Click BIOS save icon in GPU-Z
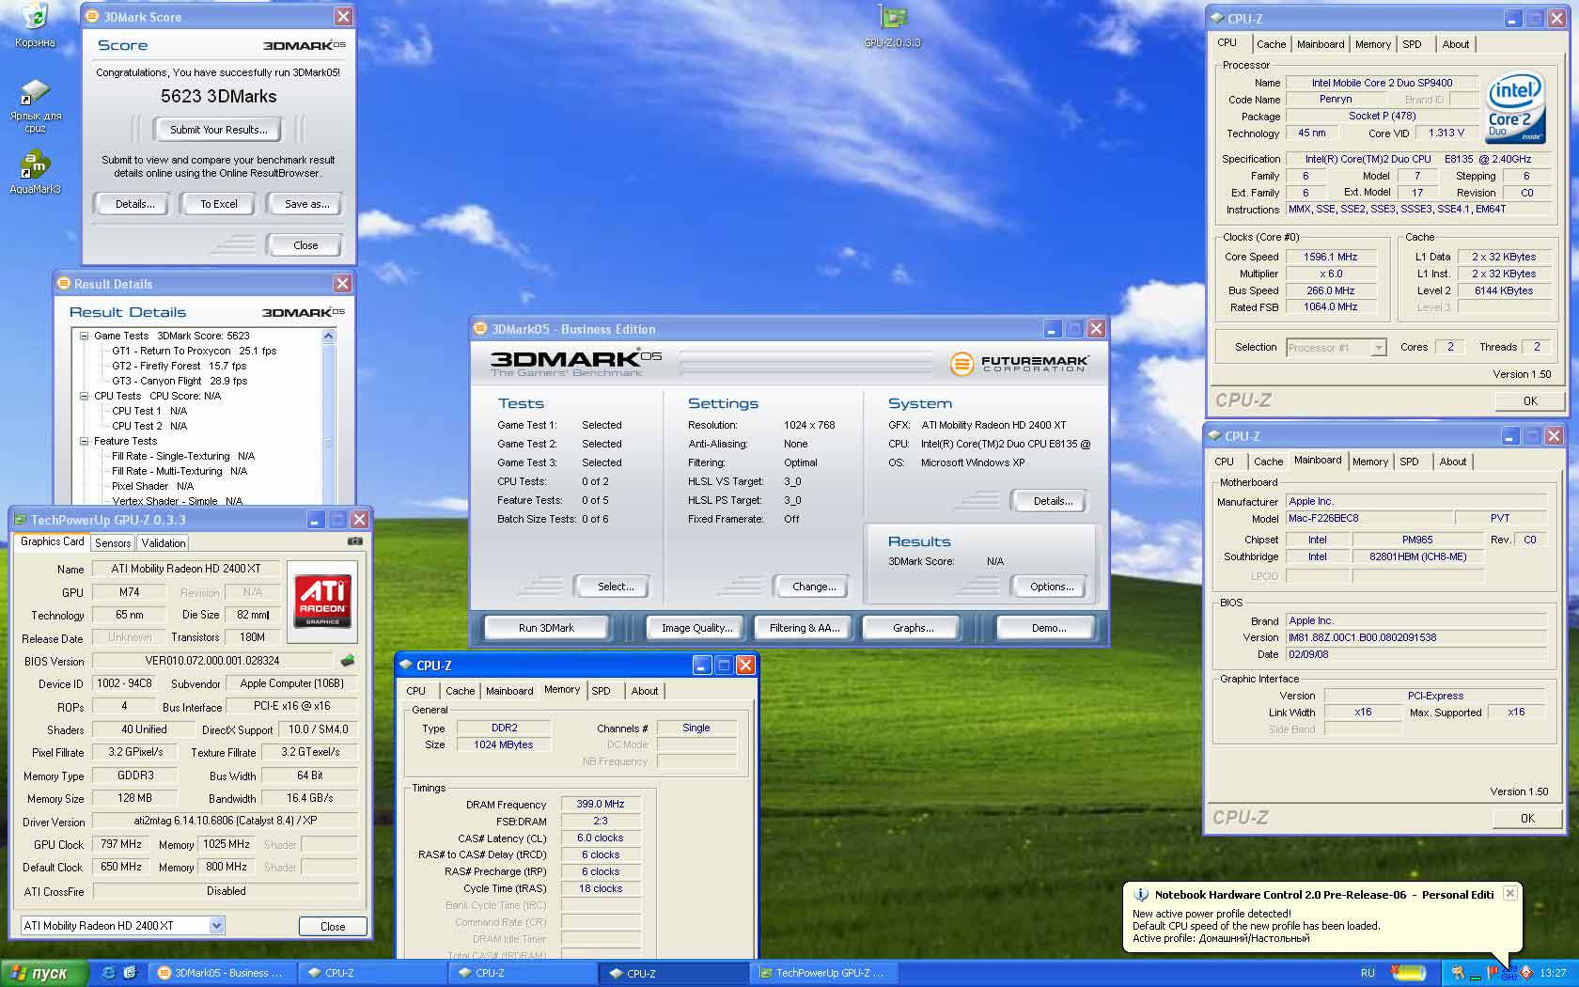This screenshot has height=987, width=1579. 347,661
